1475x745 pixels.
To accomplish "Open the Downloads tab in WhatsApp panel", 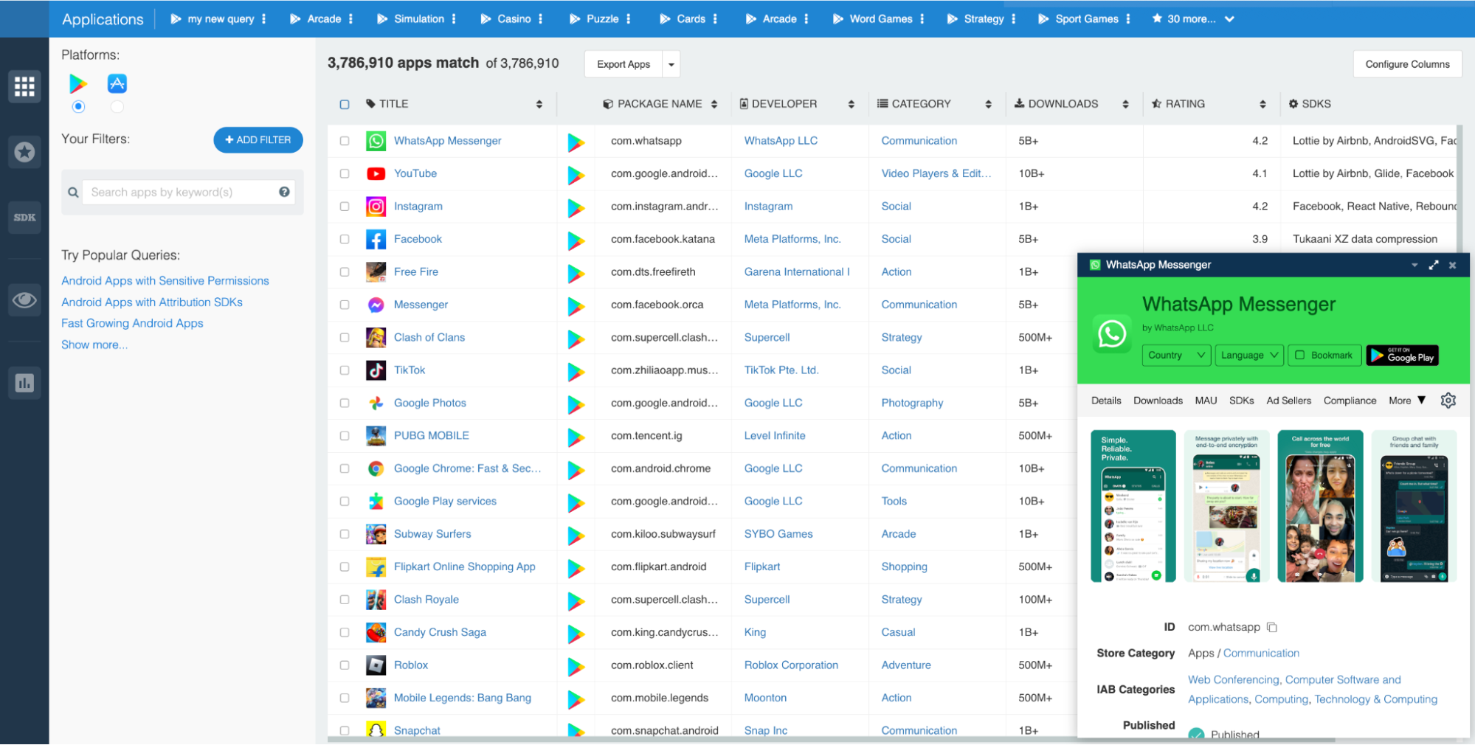I will (1158, 401).
